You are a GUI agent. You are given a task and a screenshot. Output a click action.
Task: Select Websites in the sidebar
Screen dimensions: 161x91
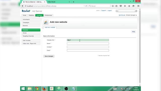tap(31, 30)
